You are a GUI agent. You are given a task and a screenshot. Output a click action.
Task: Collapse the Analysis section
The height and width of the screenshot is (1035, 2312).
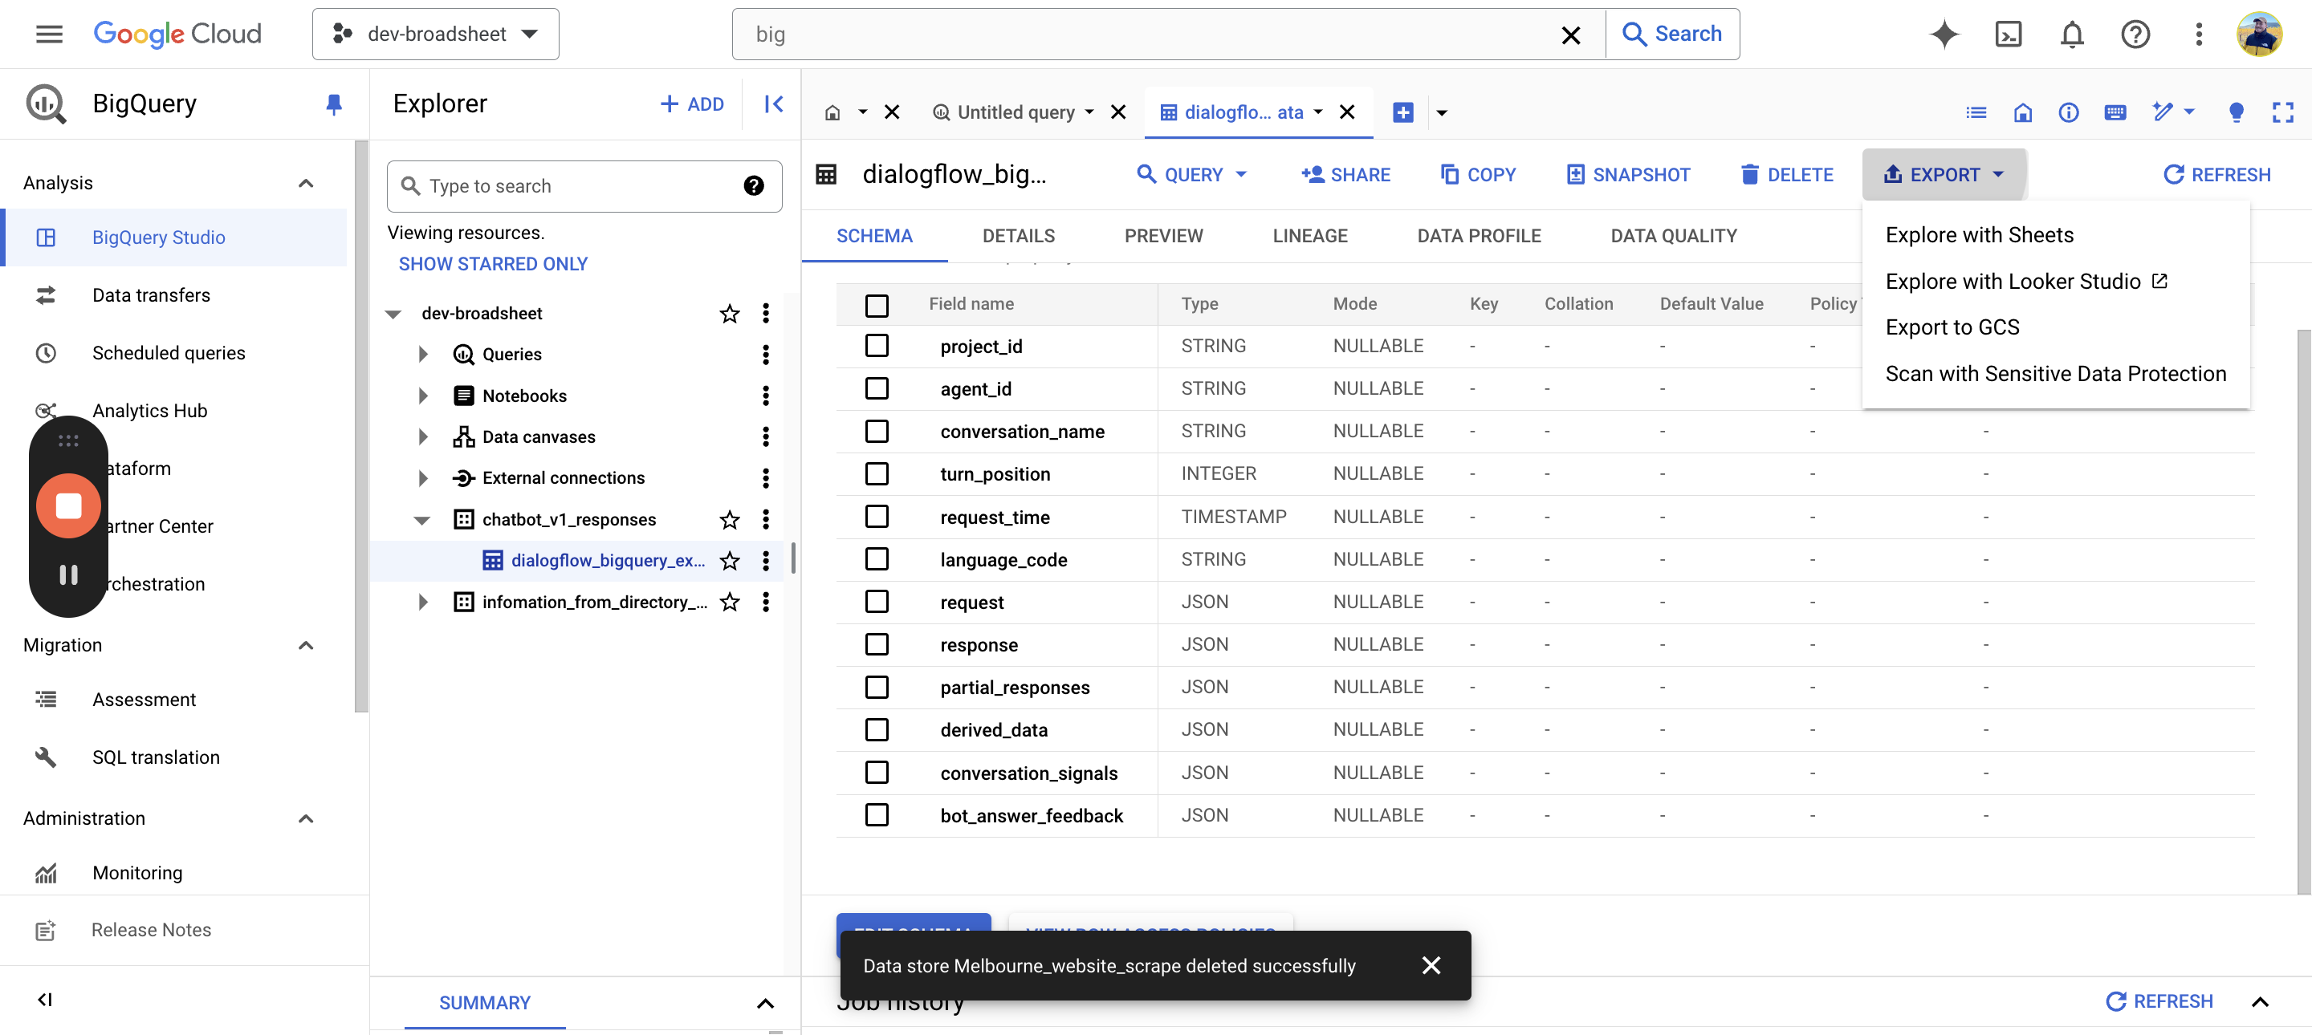pyautogui.click(x=305, y=183)
